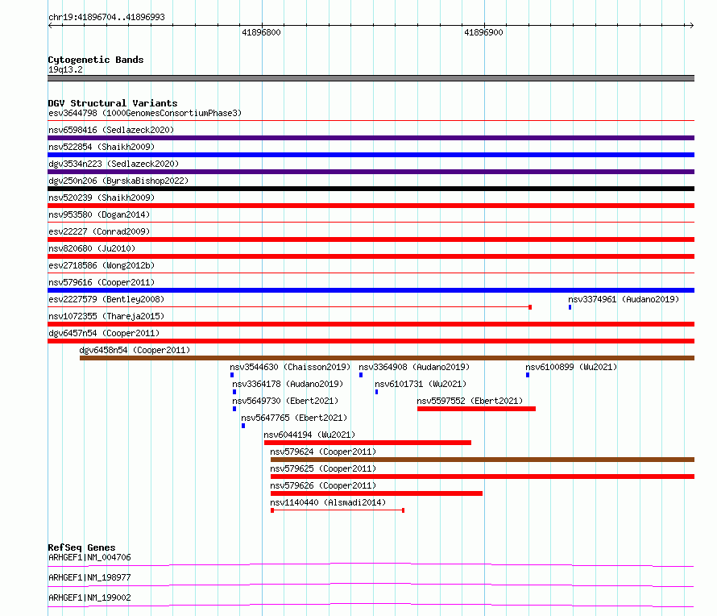Open the ARHGEF1 NM_199002 transcript label
The image size is (717, 616).
tap(89, 597)
